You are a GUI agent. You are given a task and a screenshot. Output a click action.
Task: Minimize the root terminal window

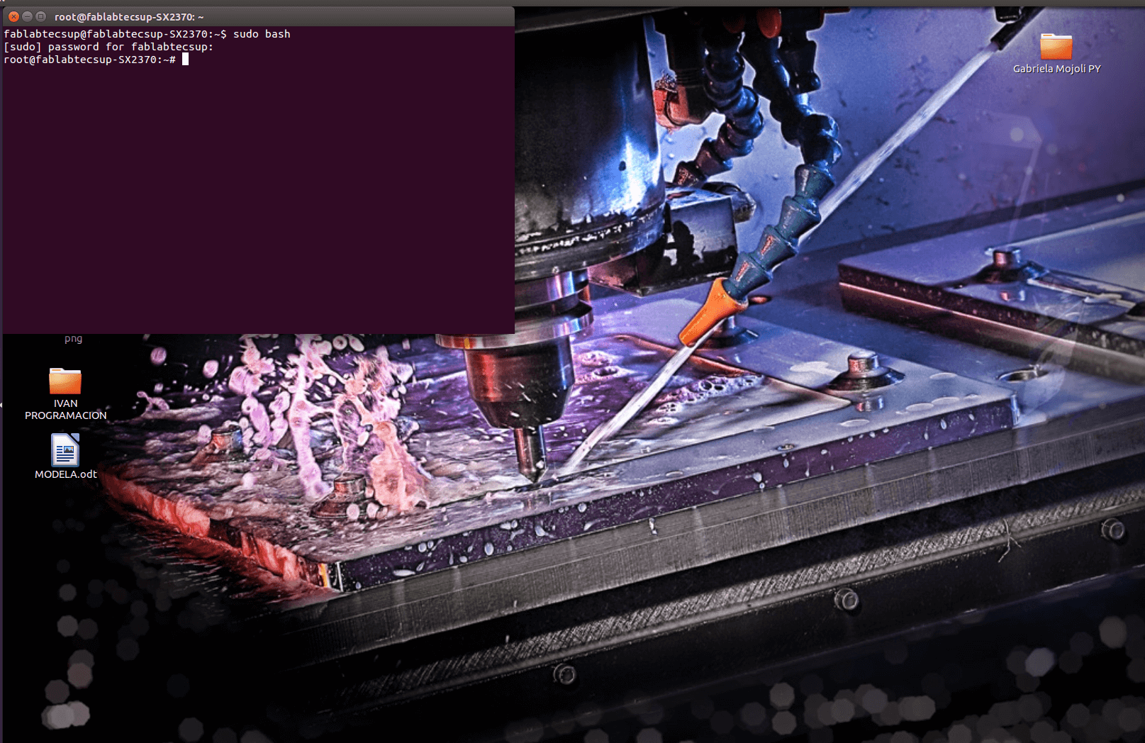pyautogui.click(x=27, y=16)
